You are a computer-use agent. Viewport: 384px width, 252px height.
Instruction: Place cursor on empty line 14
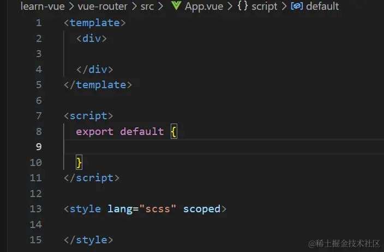pyautogui.click(x=224, y=224)
